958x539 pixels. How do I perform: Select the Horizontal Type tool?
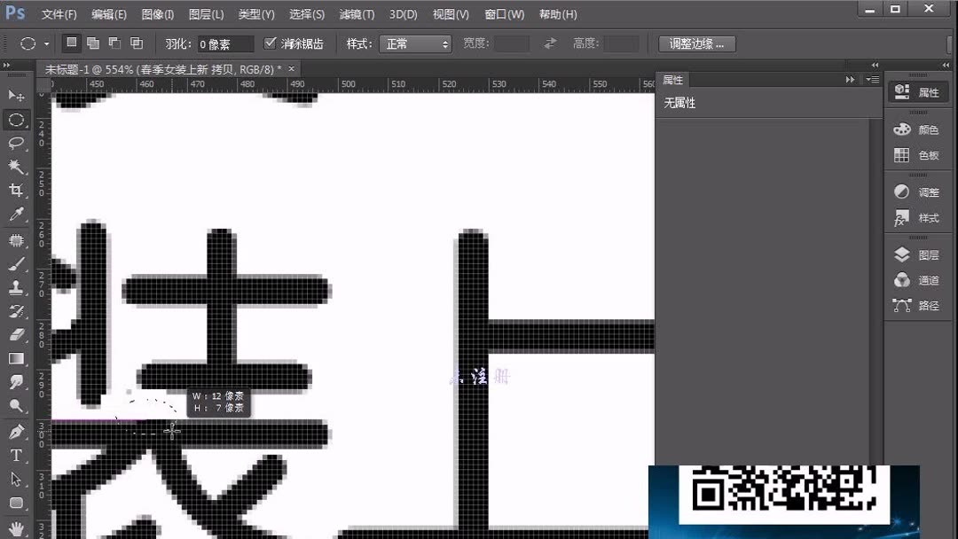[x=18, y=455]
